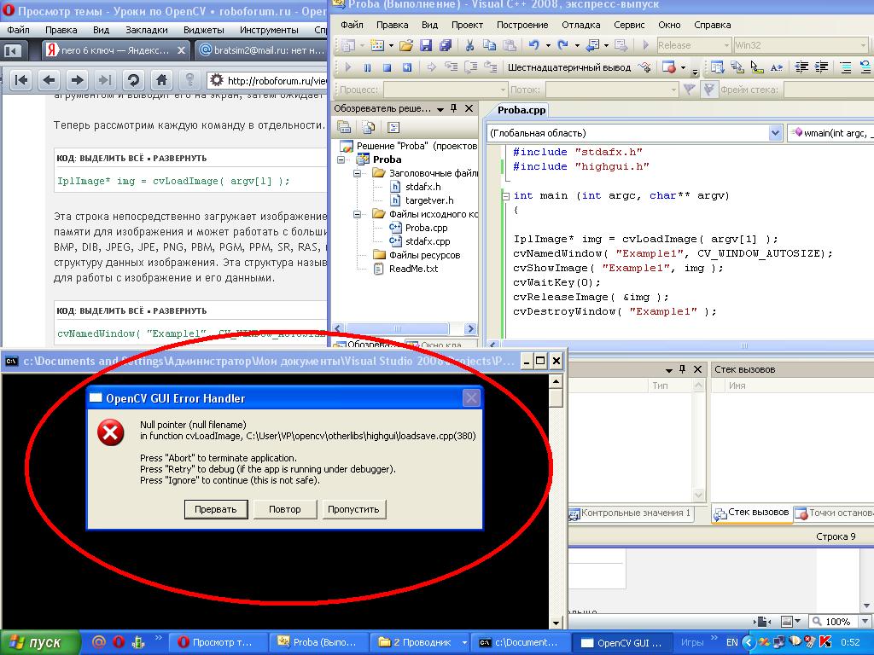The width and height of the screenshot is (874, 655).
Task: Switch to the Стек вызовов tab
Action: 751,513
